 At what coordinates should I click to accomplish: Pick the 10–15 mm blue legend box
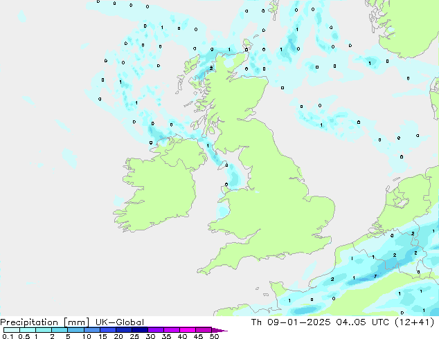92,330
